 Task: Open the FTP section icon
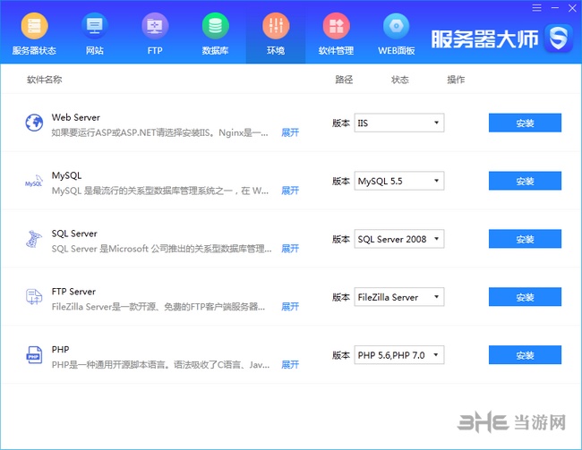pyautogui.click(x=155, y=26)
